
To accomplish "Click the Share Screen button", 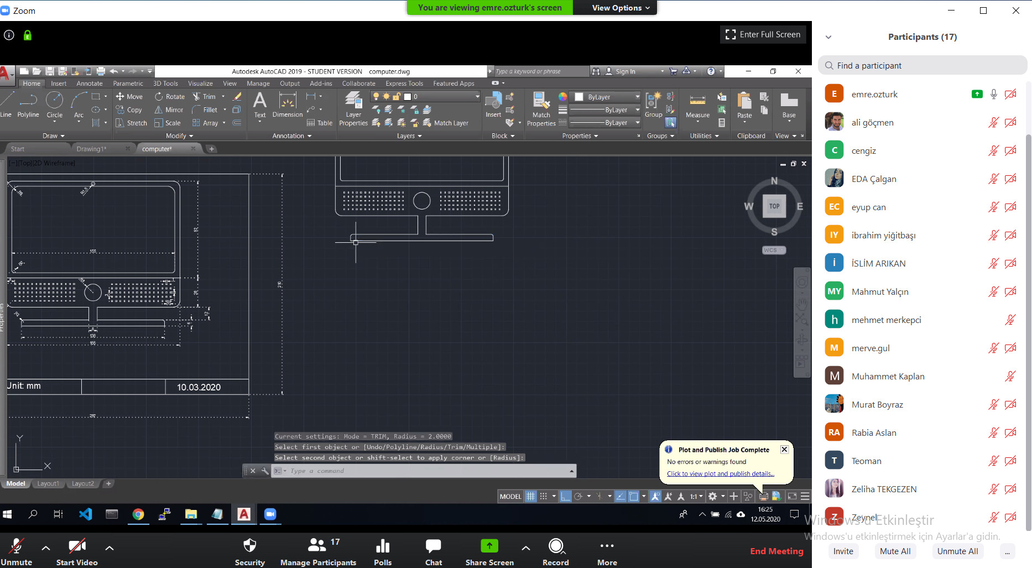I will (x=489, y=551).
